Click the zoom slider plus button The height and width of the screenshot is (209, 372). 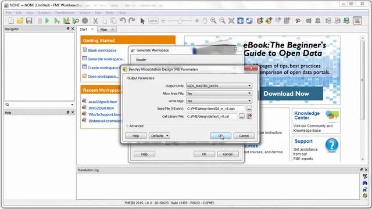pos(196,21)
